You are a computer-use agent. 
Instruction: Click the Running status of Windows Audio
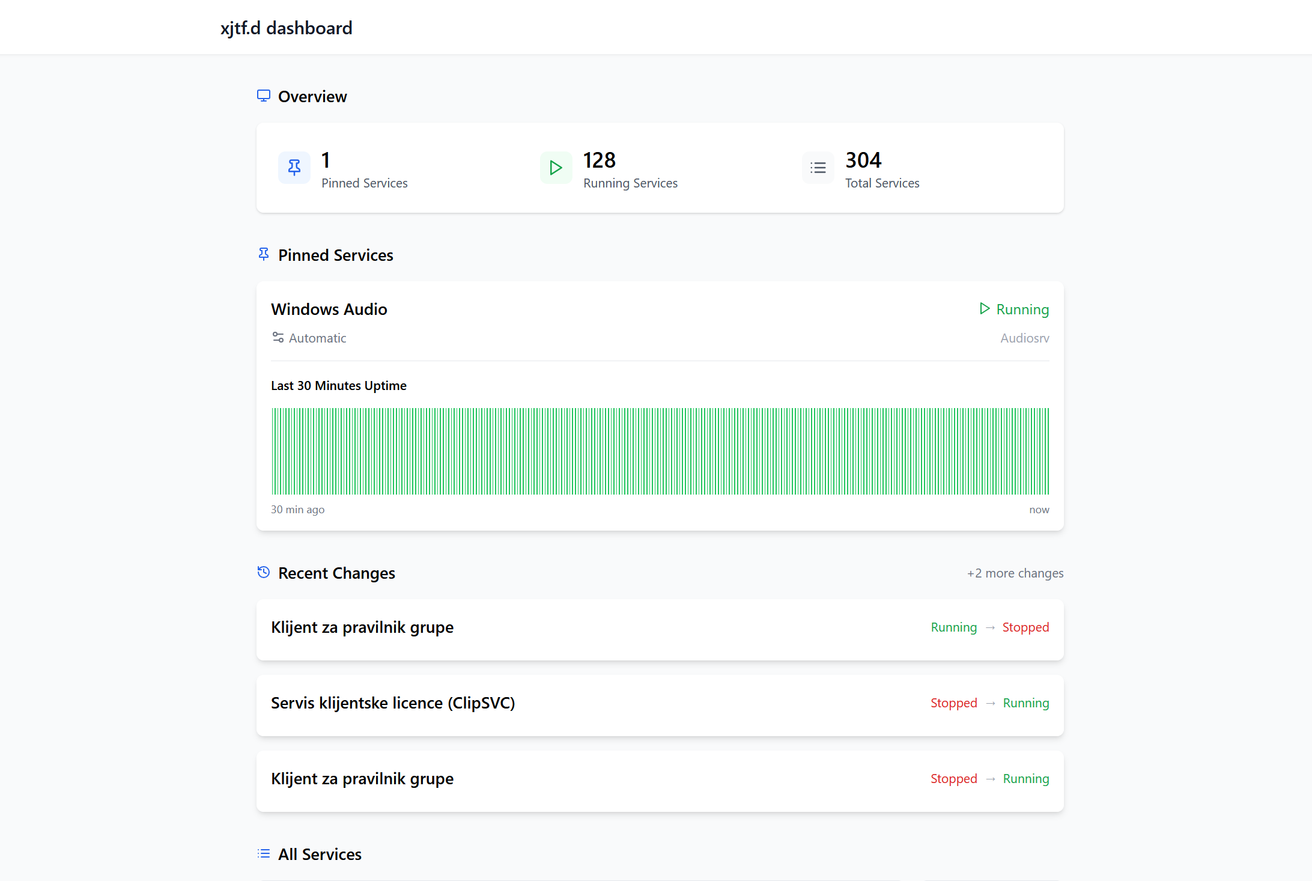(x=1022, y=309)
